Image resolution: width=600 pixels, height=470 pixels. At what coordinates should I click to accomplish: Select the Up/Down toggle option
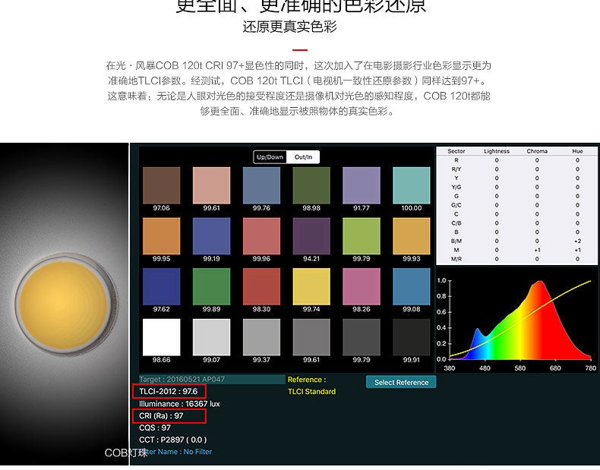pos(270,157)
